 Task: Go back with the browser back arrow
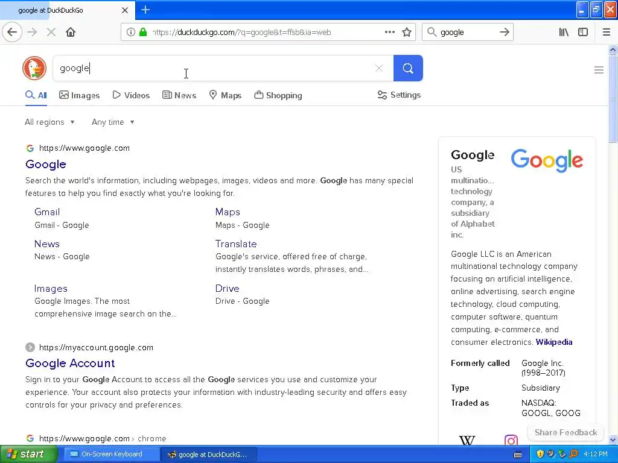pyautogui.click(x=12, y=33)
